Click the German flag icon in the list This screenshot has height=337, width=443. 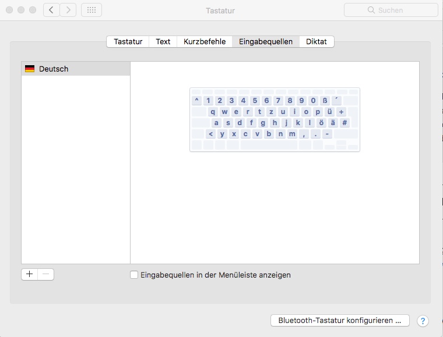point(30,69)
